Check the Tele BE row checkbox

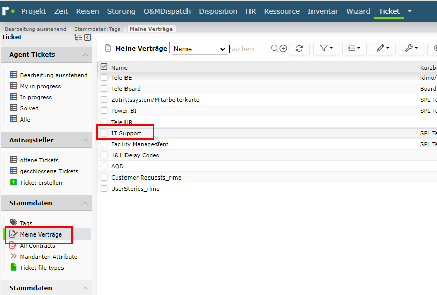tap(104, 78)
